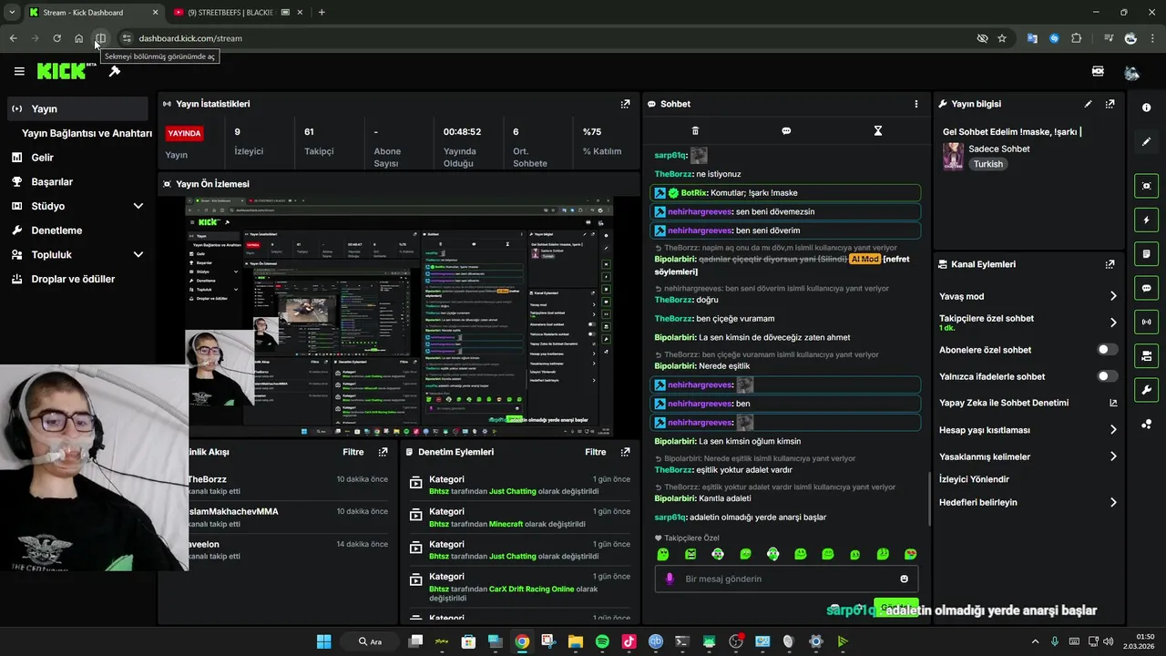The width and height of the screenshot is (1166, 656).
Task: Click the broadcast signal icon in right sidebar
Action: [x=1146, y=322]
